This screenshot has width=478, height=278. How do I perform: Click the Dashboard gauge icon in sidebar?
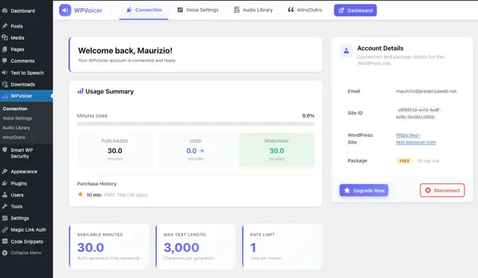point(5,10)
